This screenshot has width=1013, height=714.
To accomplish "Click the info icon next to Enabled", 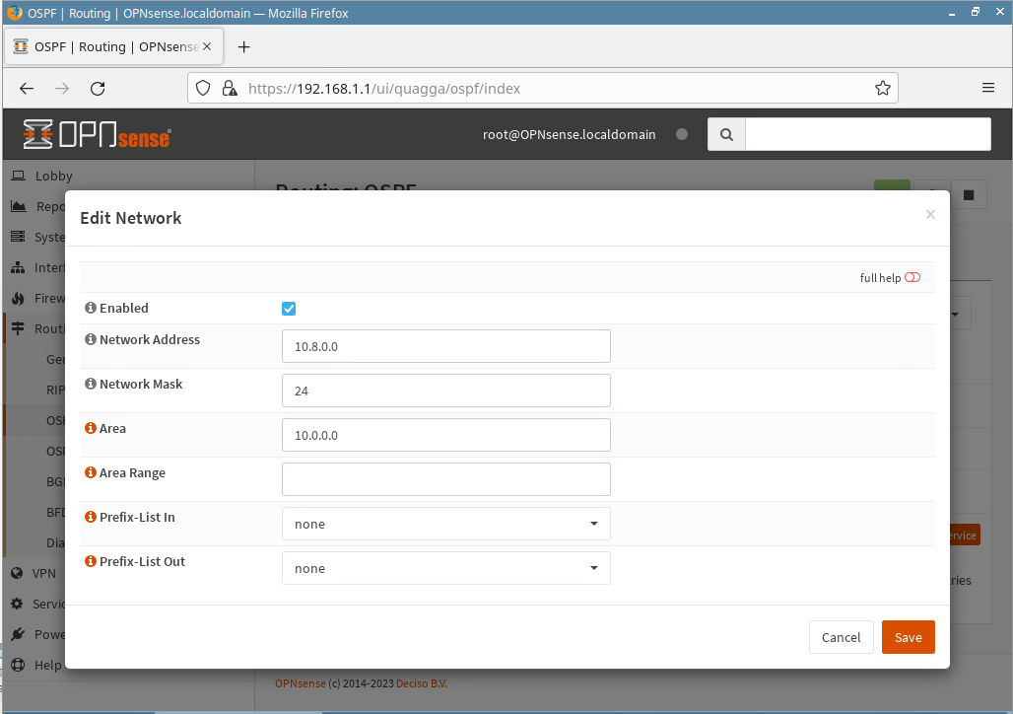I will [91, 309].
